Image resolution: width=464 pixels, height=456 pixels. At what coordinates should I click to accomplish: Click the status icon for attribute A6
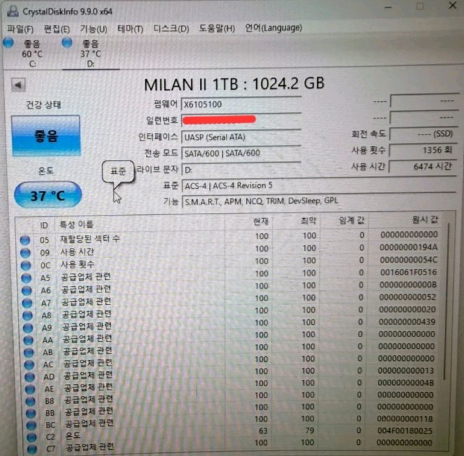tap(27, 291)
